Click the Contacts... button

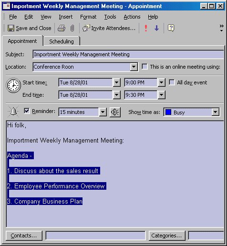point(24,236)
